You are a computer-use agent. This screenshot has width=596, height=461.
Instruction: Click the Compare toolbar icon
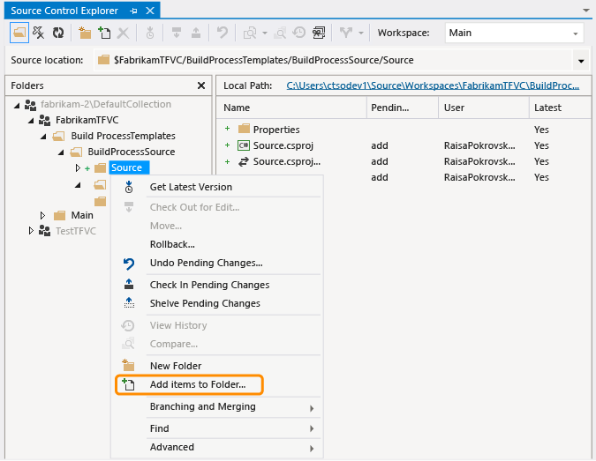tap(250, 33)
